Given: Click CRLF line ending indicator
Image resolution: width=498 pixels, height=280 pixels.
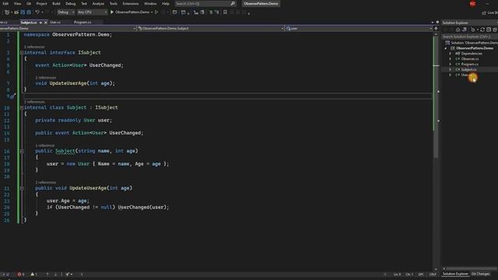Looking at the screenshot, I should pyautogui.click(x=433, y=275).
